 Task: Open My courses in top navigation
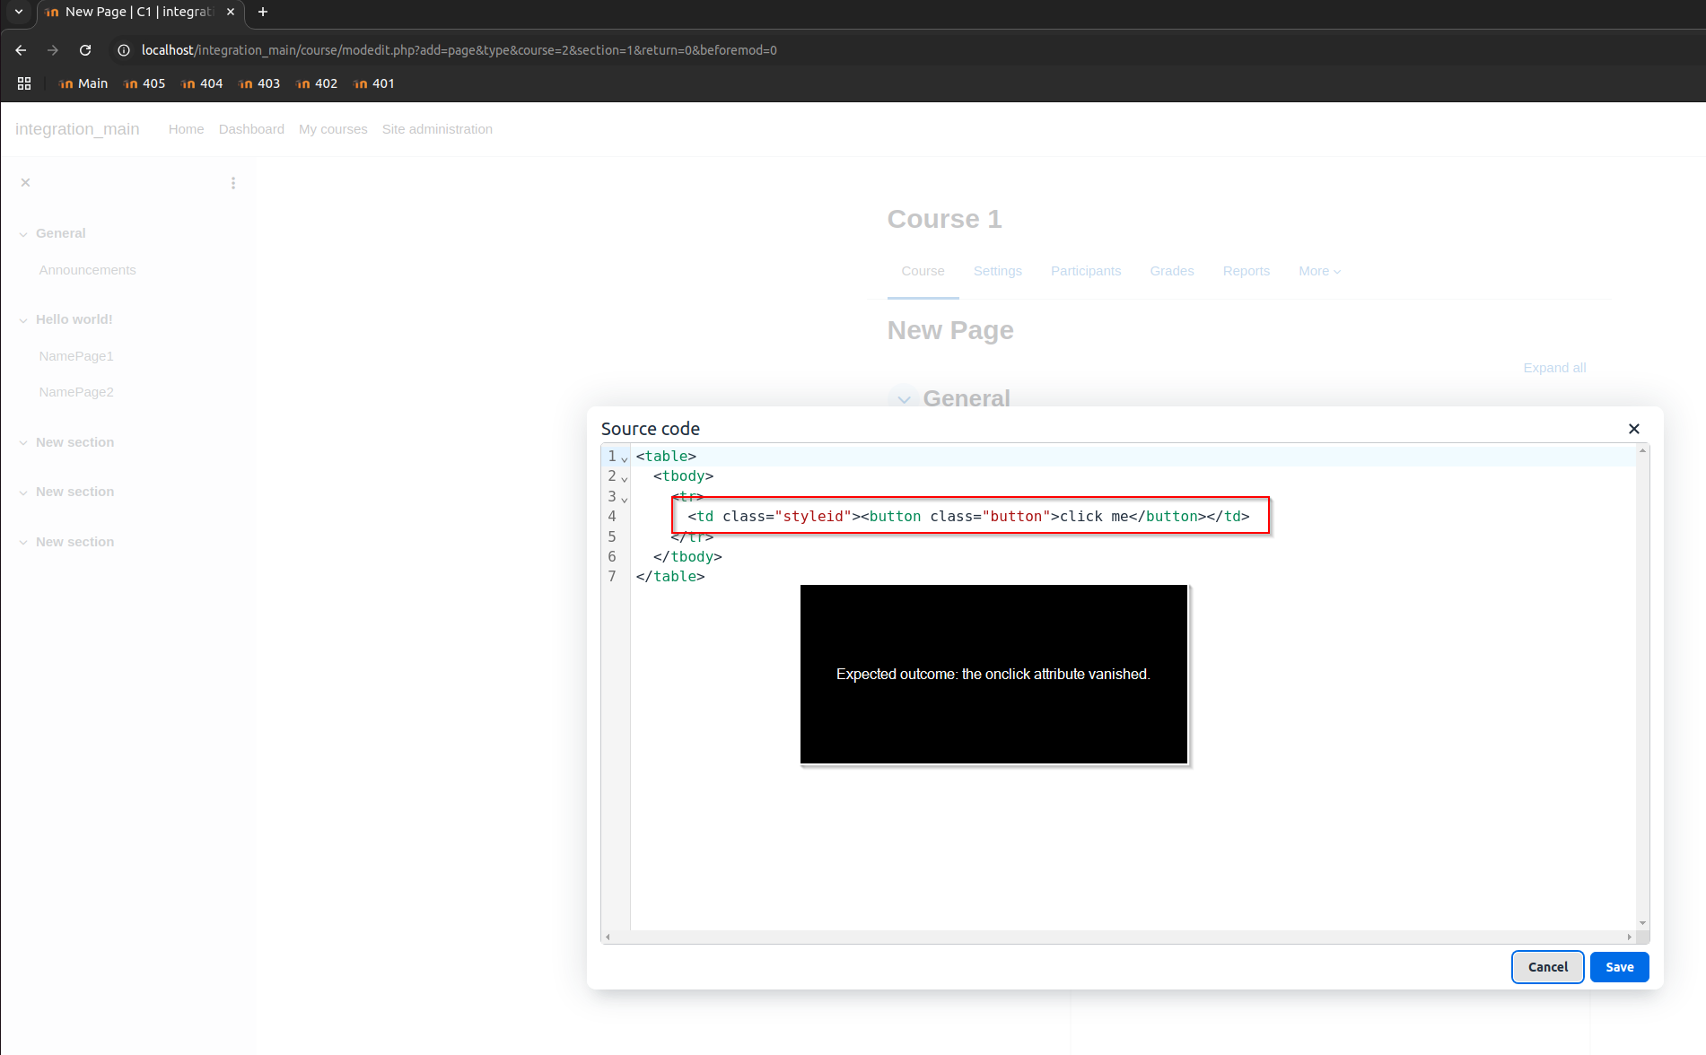pos(333,129)
